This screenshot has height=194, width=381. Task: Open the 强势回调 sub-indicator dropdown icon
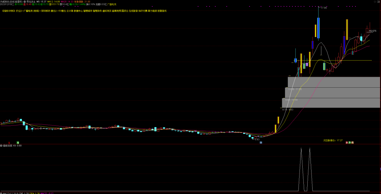pyautogui.click(x=1, y=146)
